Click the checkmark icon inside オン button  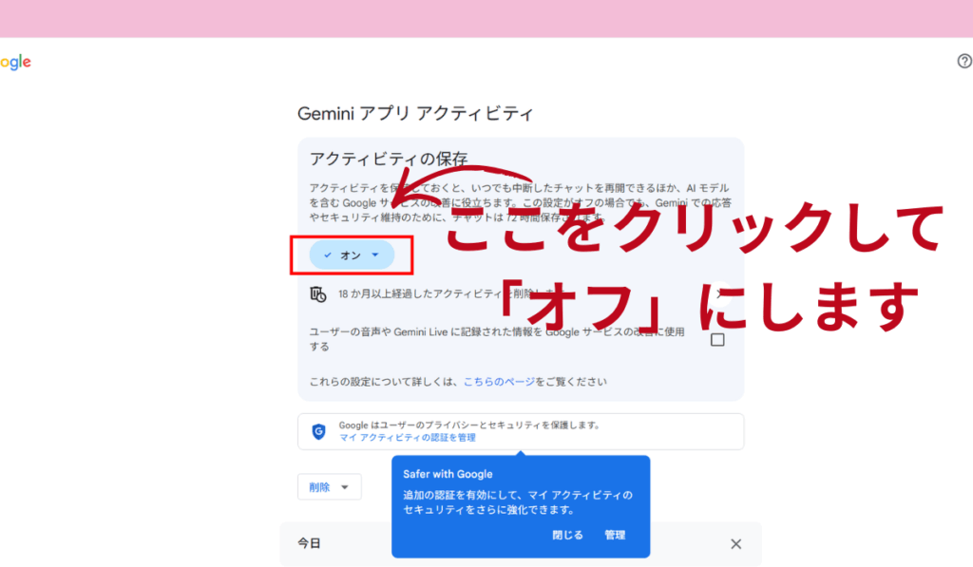click(328, 255)
